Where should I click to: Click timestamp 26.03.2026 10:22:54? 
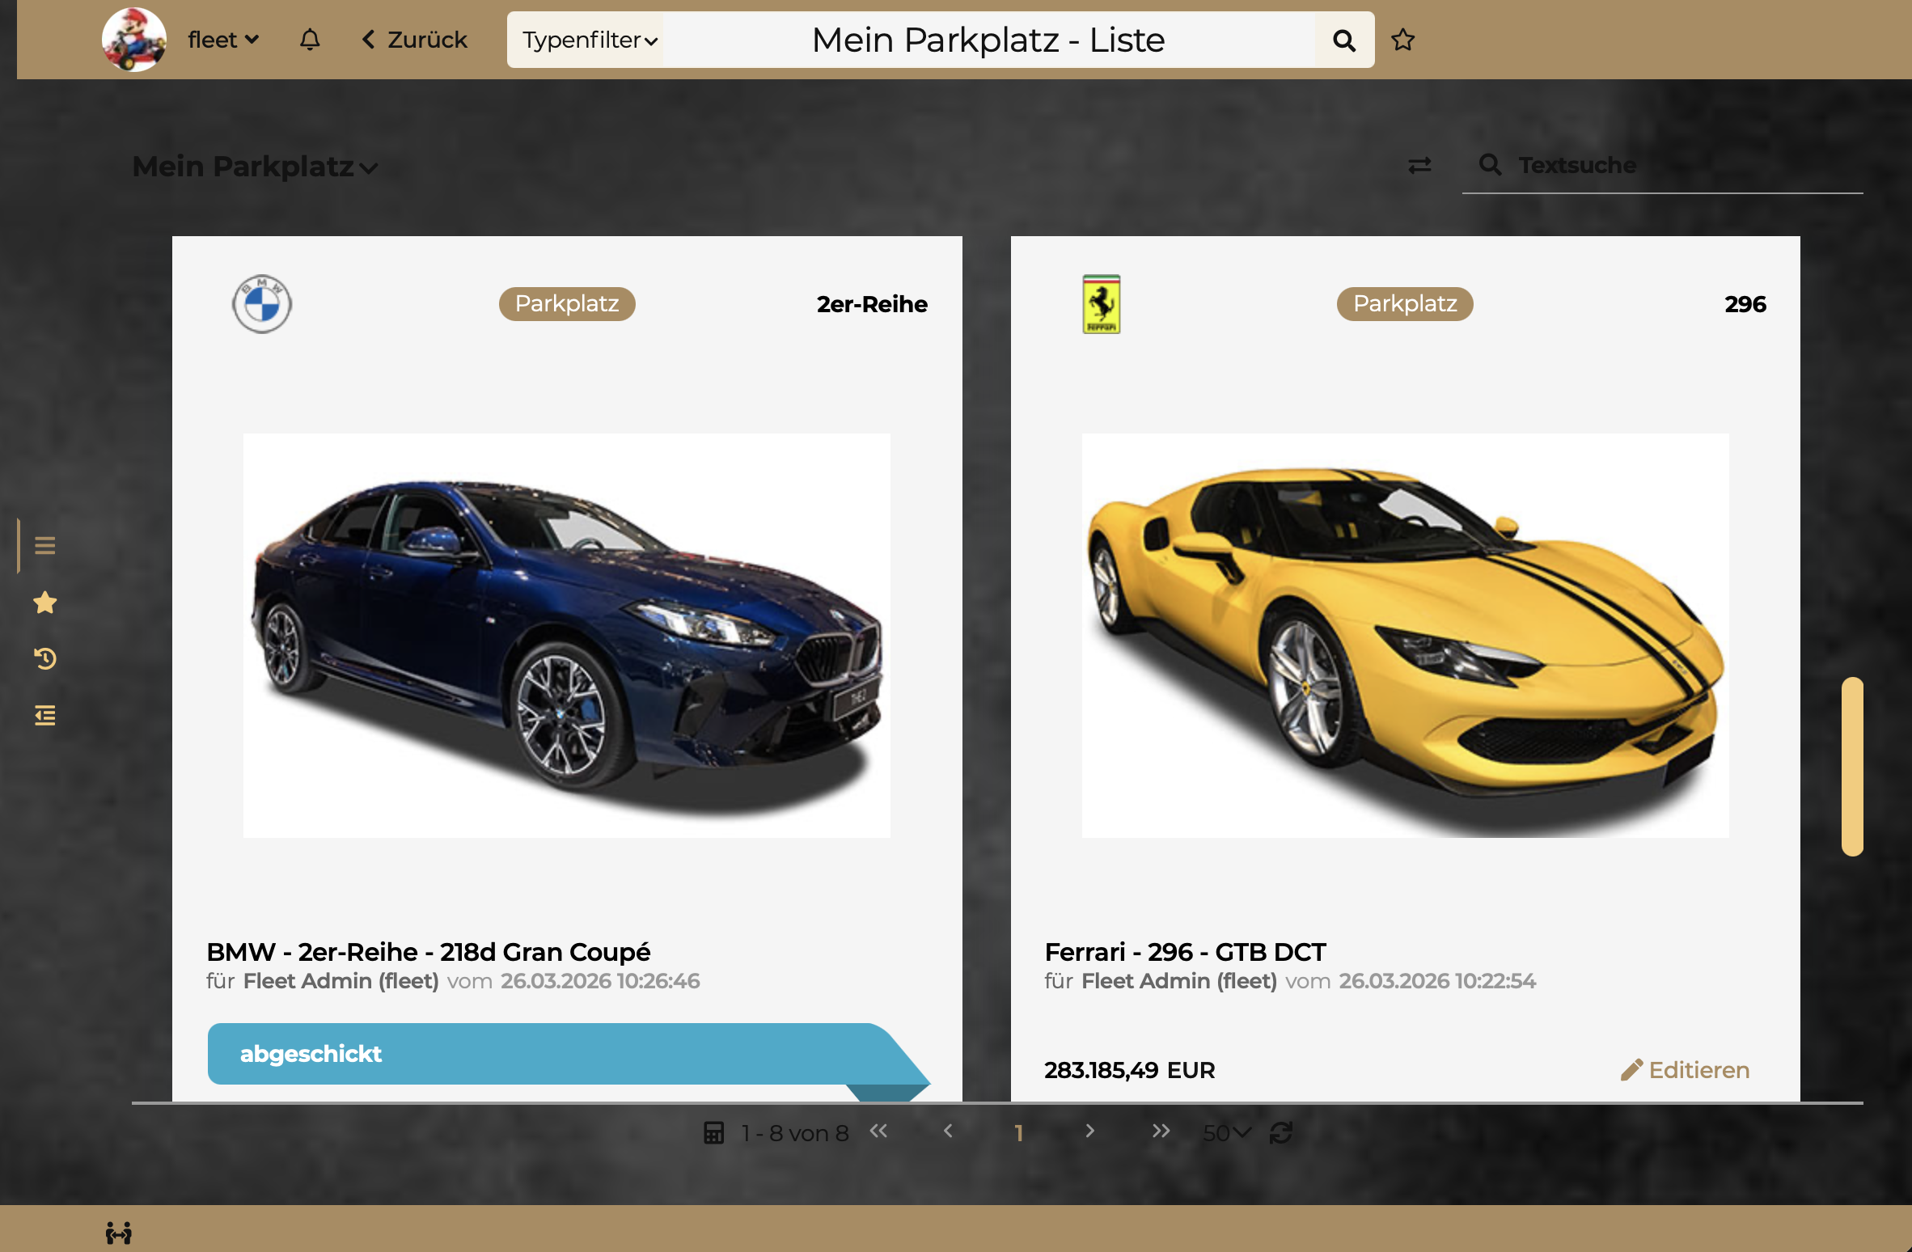click(x=1437, y=981)
